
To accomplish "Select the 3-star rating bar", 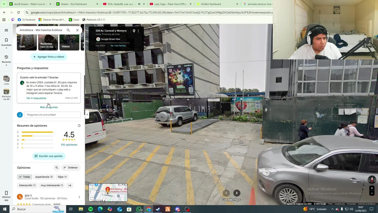I will [37, 140].
